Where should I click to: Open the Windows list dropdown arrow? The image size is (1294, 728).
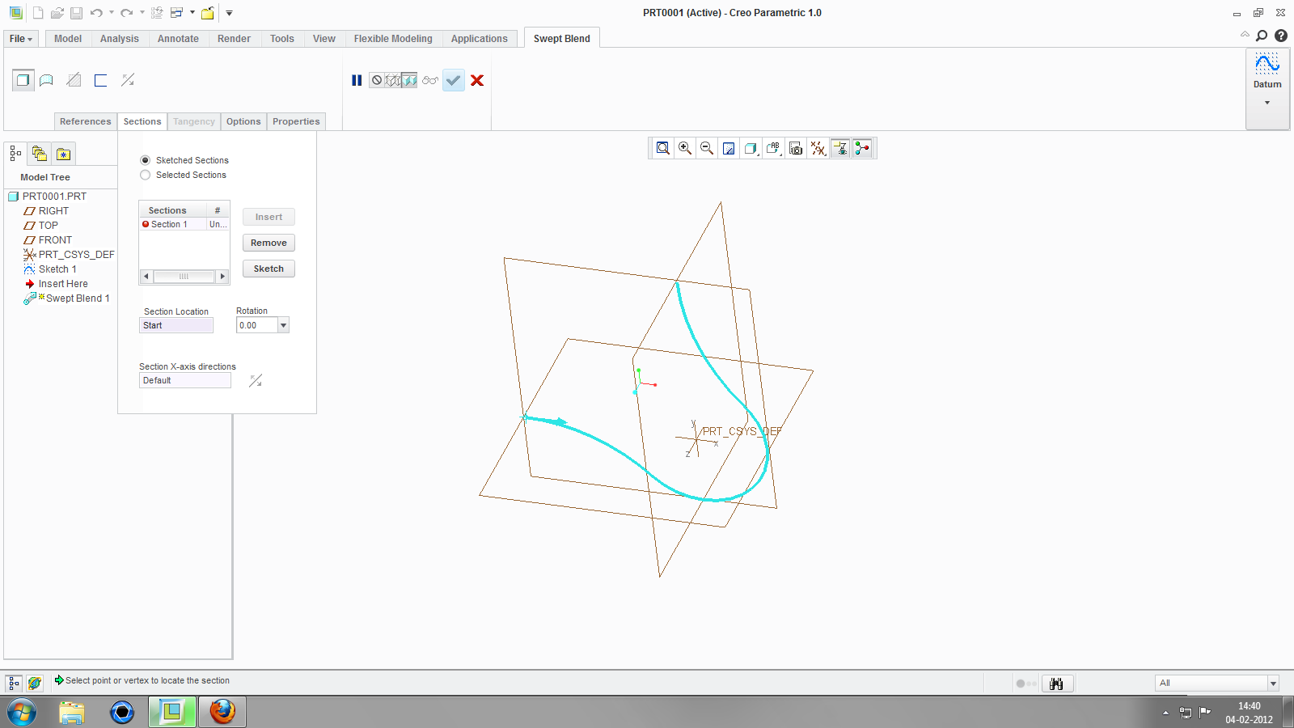(x=192, y=13)
